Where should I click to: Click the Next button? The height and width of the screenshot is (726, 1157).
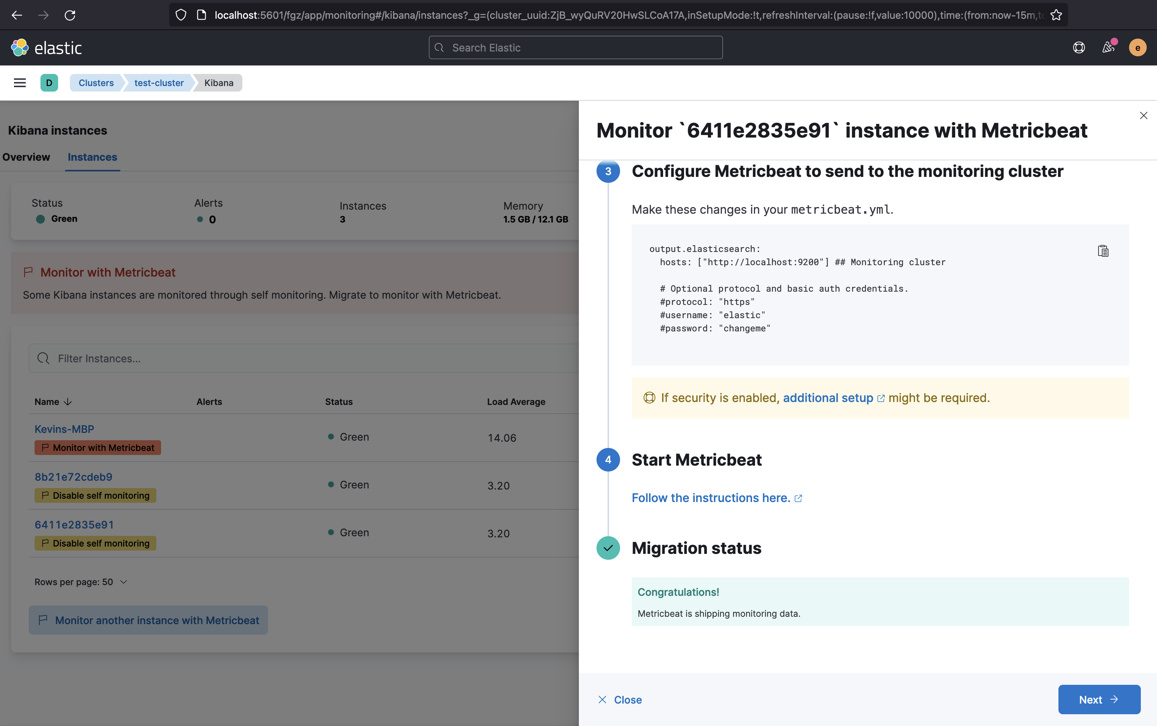coord(1099,700)
